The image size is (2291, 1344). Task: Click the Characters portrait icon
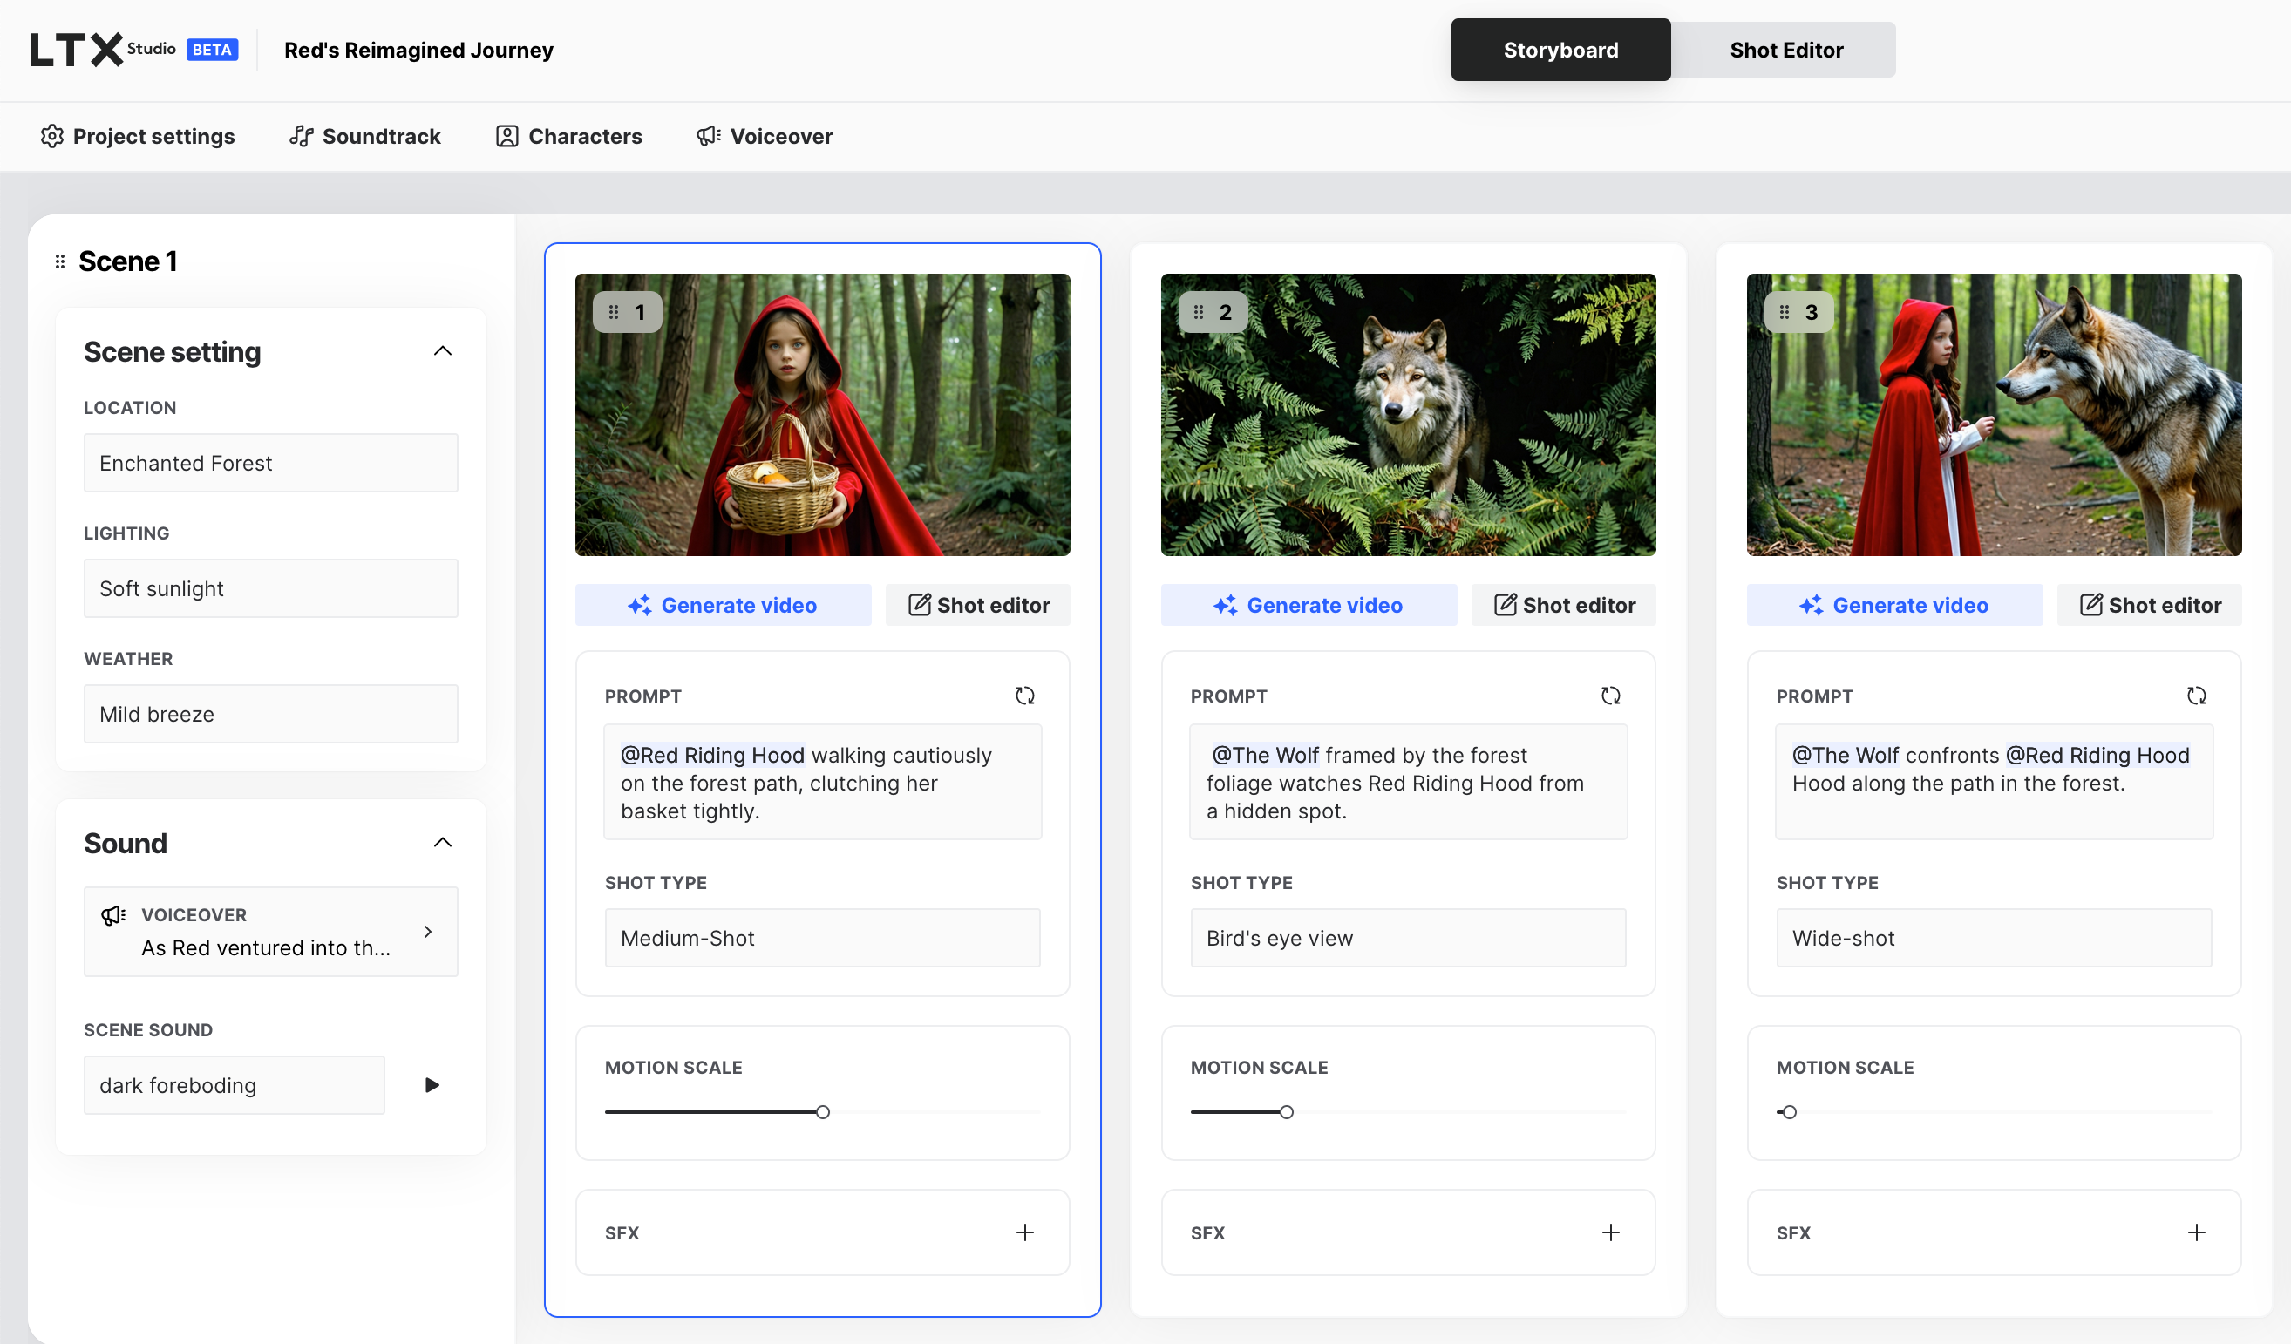click(x=506, y=136)
